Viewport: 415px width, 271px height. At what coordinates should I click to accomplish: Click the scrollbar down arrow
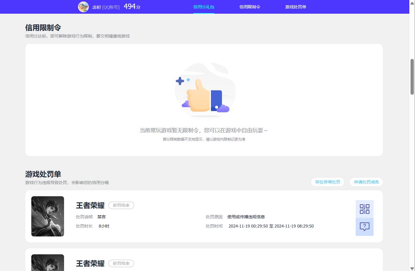click(413, 268)
